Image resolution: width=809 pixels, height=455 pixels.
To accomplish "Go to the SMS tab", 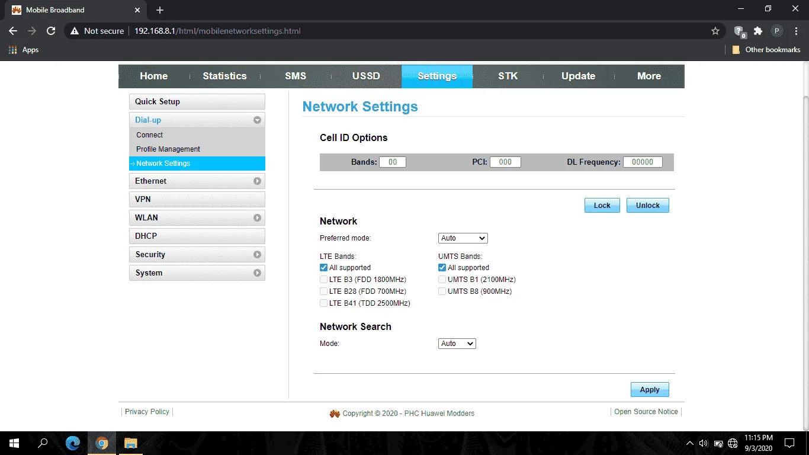I will 296,76.
